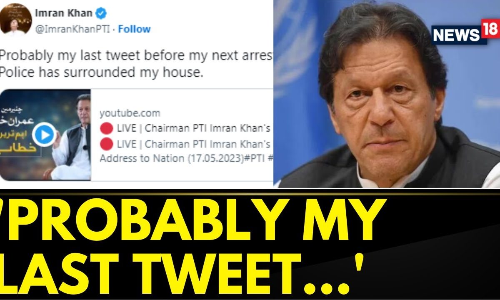
Task: Play the embedded YouTube video
Action: pyautogui.click(x=44, y=134)
